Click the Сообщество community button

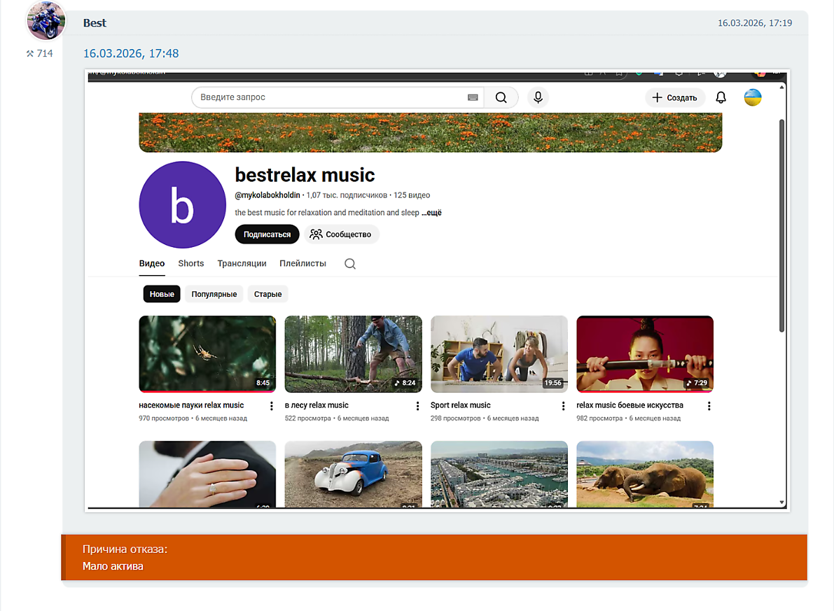[x=340, y=234]
